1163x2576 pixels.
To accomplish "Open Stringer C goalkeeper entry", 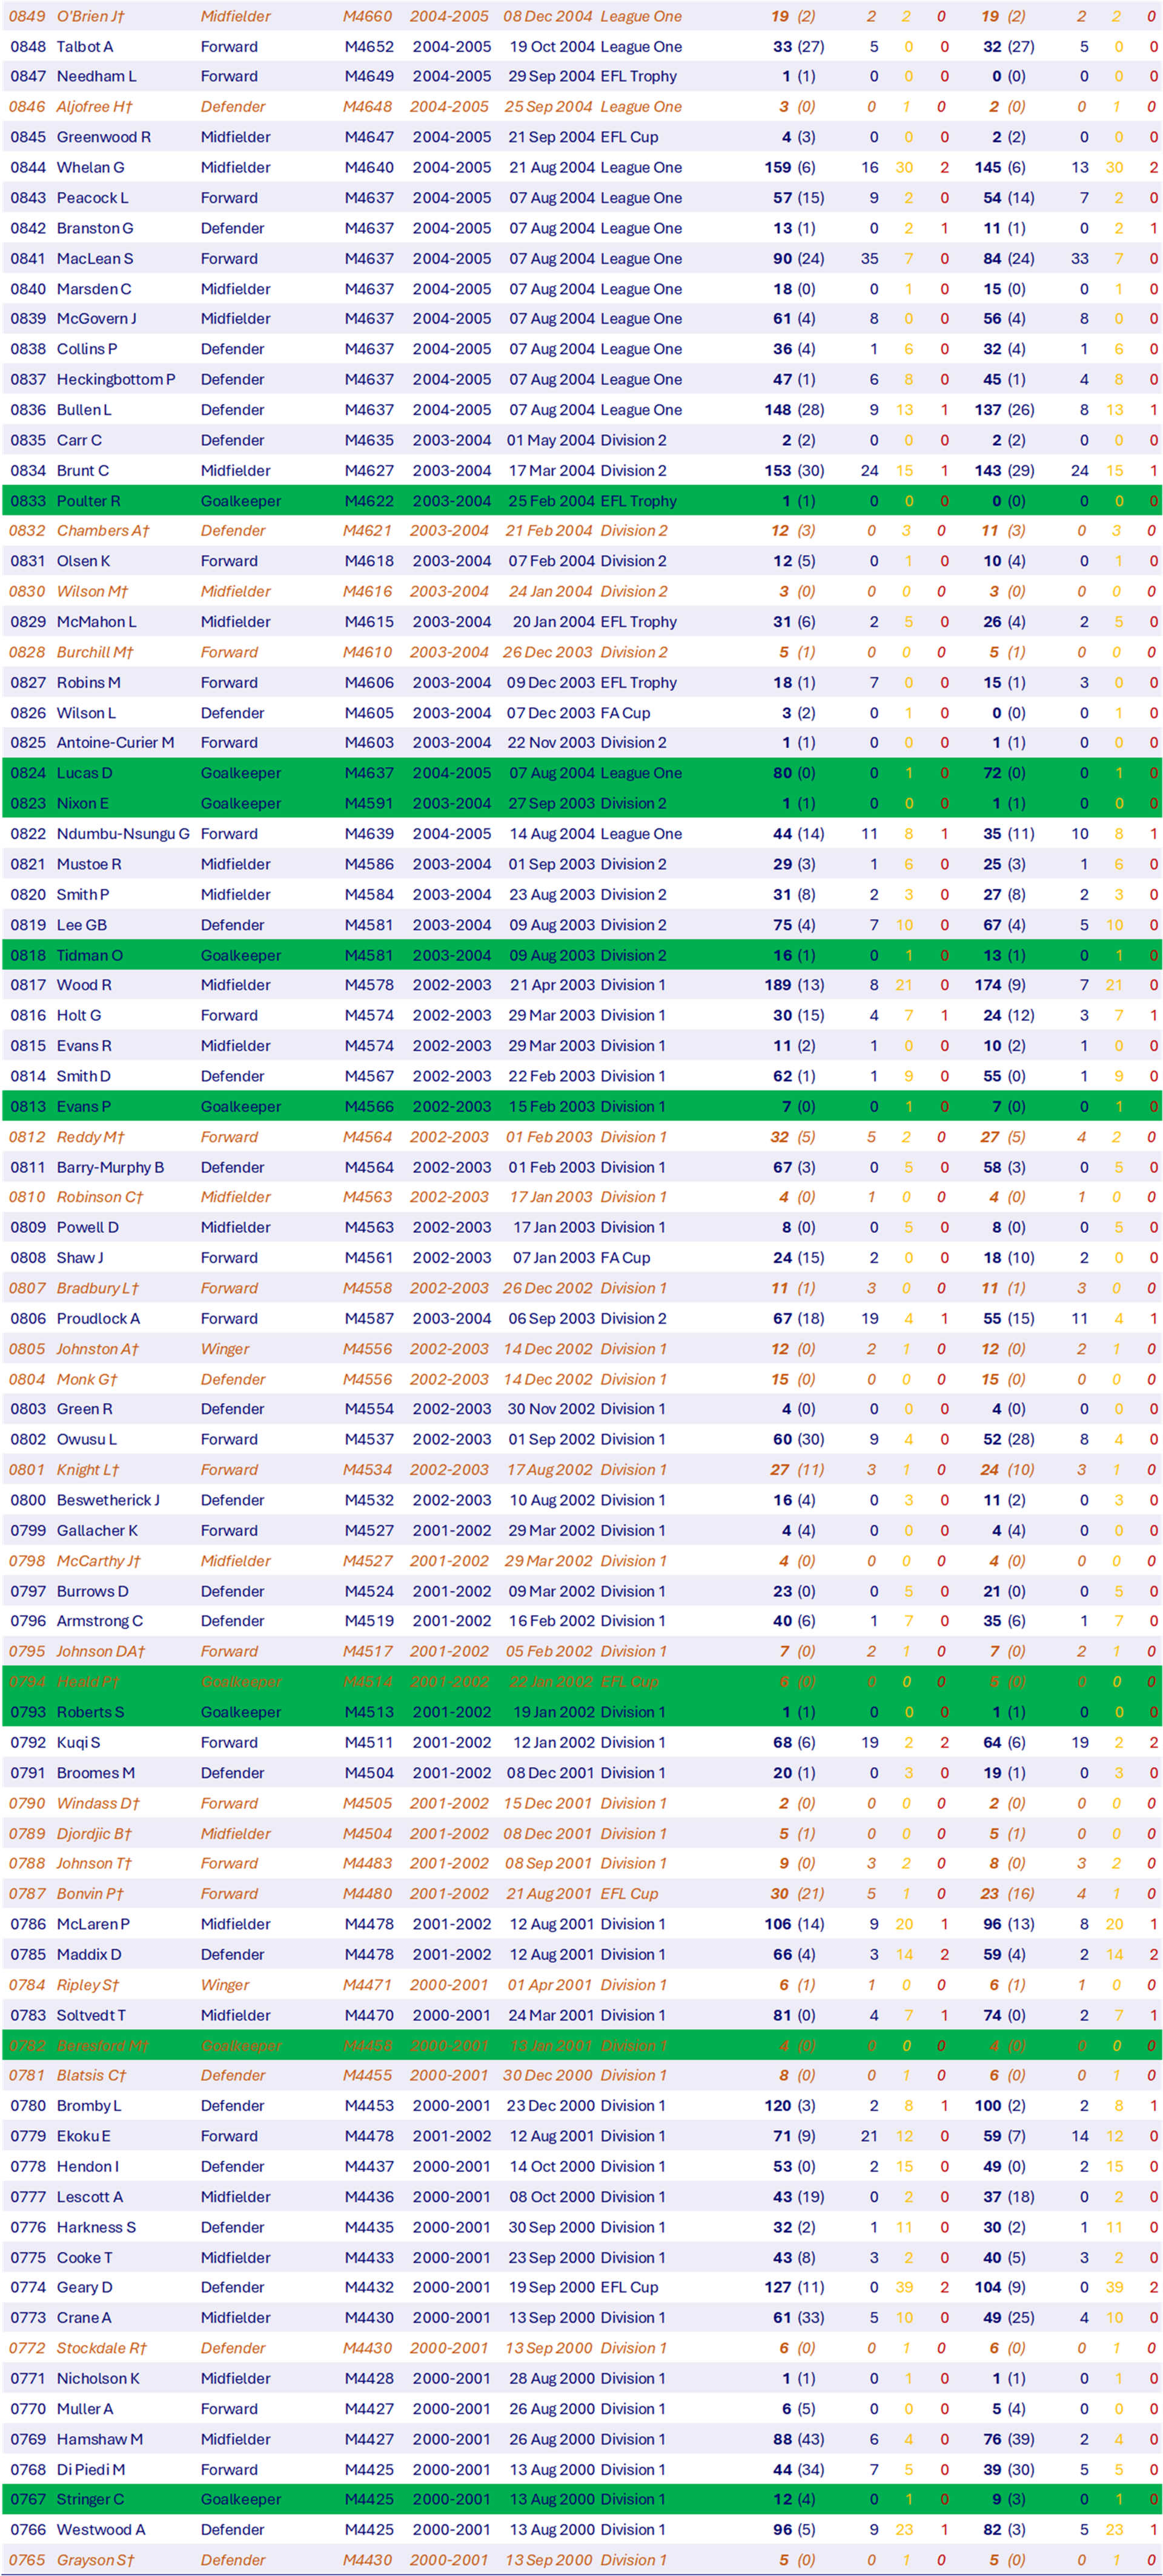I will pos(90,2499).
